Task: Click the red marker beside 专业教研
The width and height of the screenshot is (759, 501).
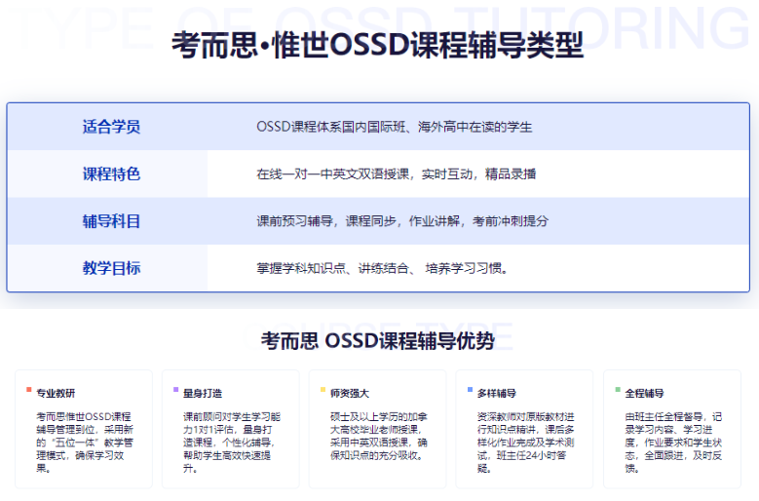Action: pyautogui.click(x=29, y=390)
